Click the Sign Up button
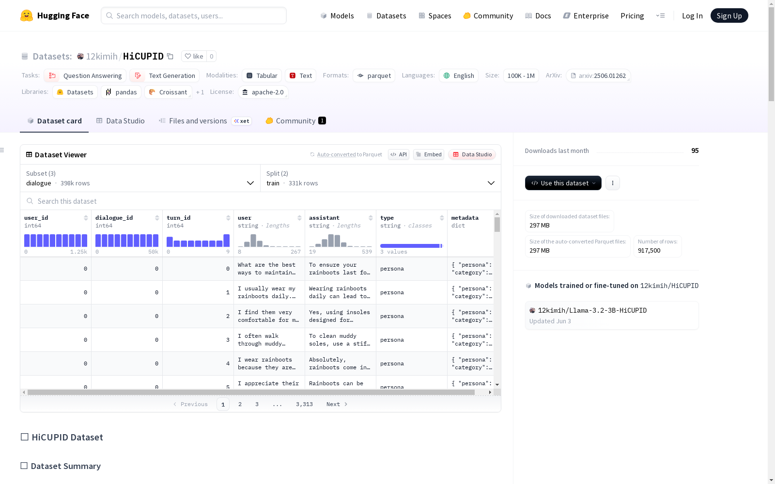The width and height of the screenshot is (775, 484). pos(729,15)
